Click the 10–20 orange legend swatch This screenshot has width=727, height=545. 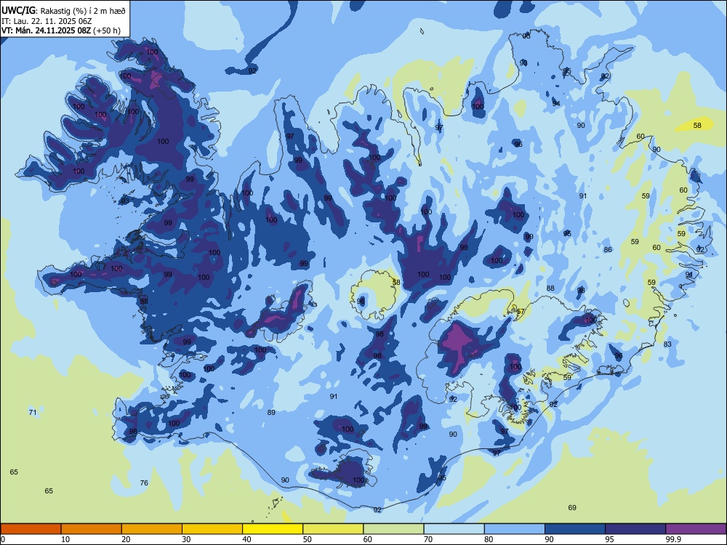pyautogui.click(x=92, y=529)
